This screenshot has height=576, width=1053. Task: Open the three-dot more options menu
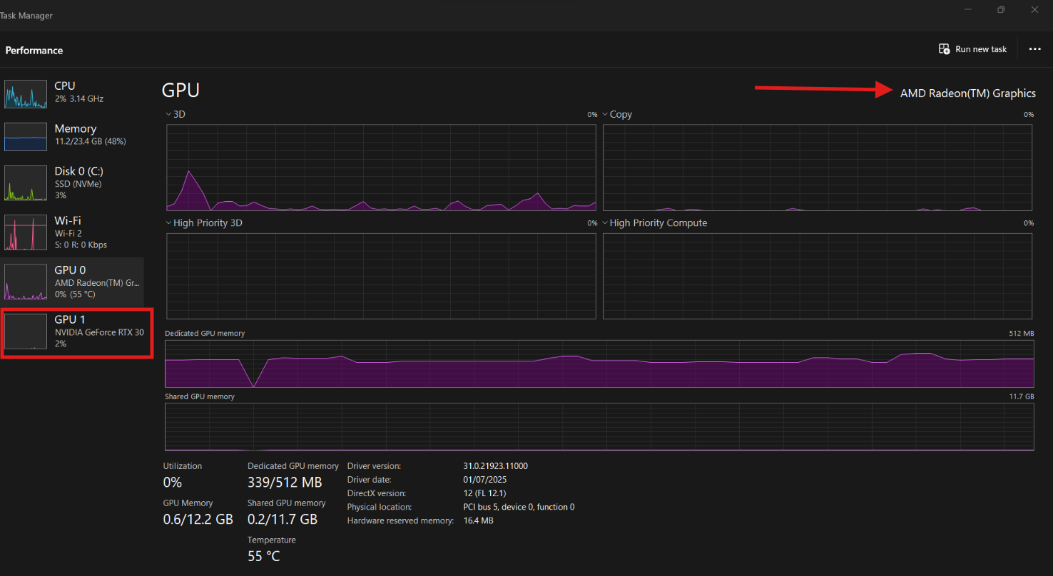pyautogui.click(x=1034, y=49)
